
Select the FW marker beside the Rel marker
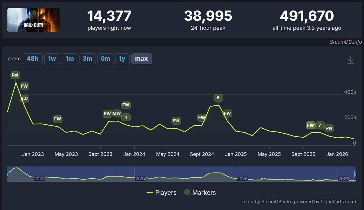click(24, 86)
